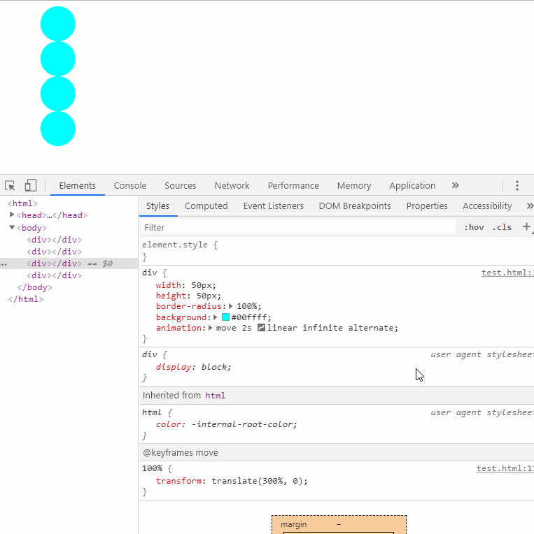This screenshot has height=534, width=534.
Task: Click the margin label in box model
Action: (294, 524)
